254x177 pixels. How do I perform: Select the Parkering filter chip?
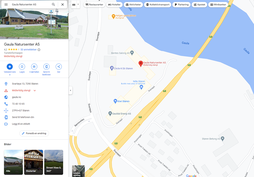click(x=182, y=4)
